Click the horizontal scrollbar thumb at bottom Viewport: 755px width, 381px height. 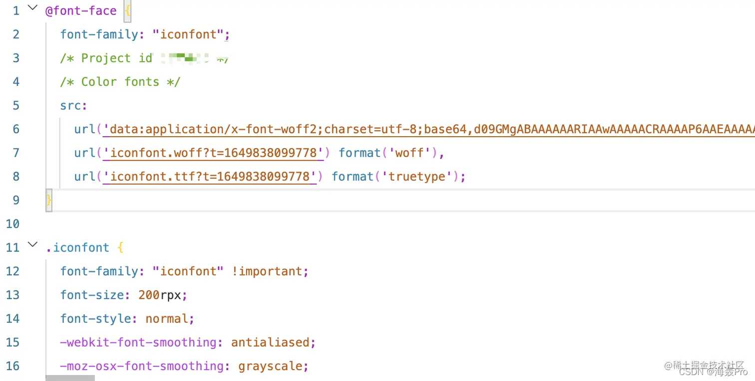[x=70, y=378]
